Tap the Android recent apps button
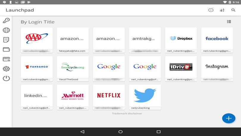Image resolution: width=241 pixels, height=136 pixels. 159,132
